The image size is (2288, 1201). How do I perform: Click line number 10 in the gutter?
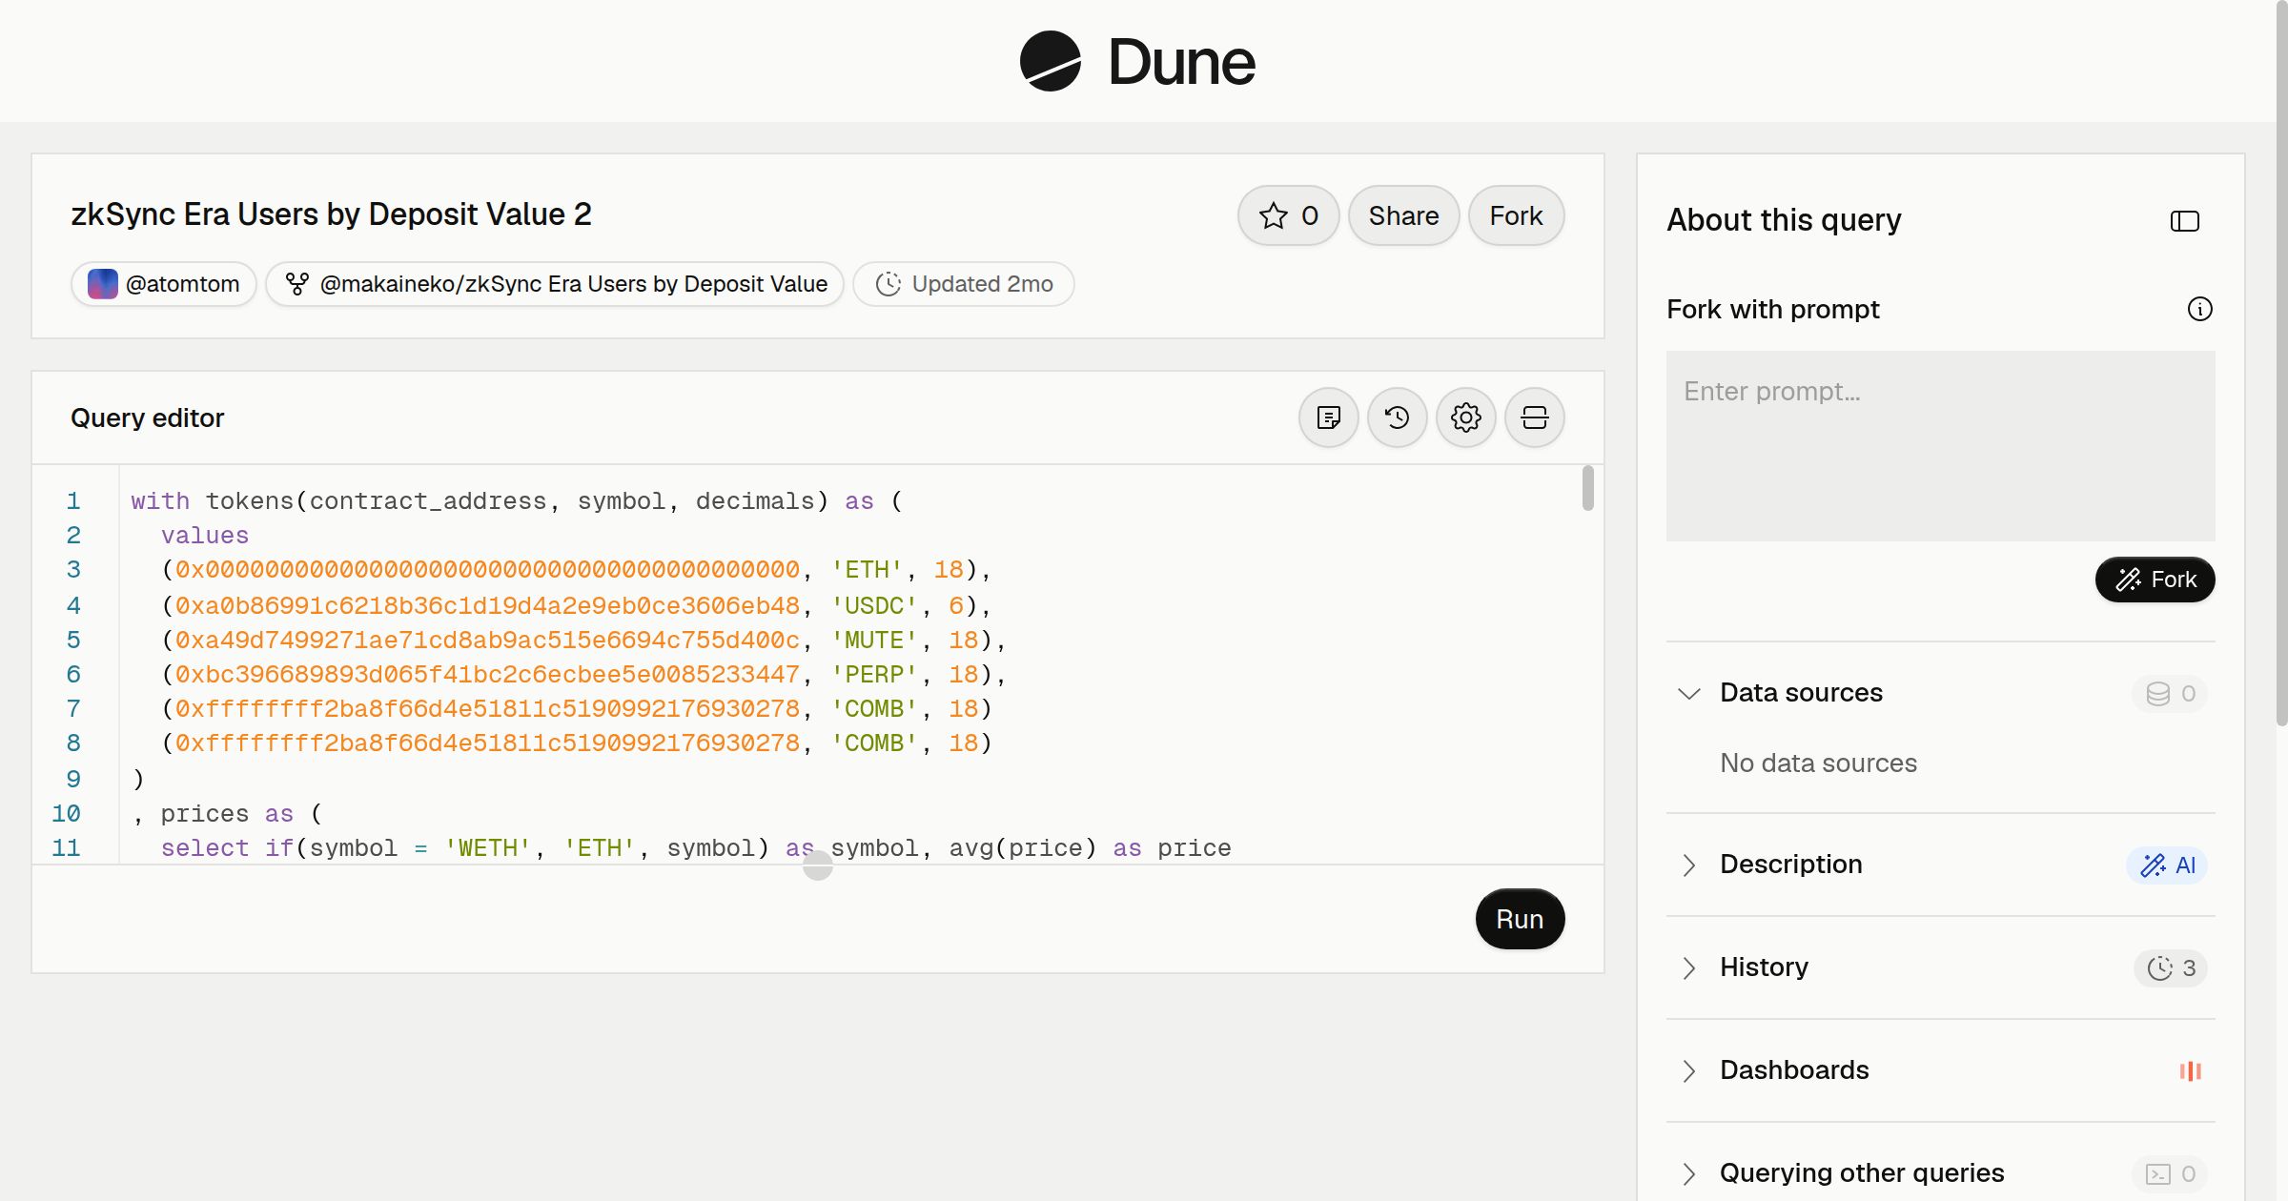pos(66,813)
